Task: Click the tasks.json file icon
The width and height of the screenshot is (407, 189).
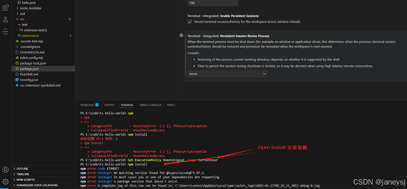Action: pyautogui.click(x=19, y=3)
